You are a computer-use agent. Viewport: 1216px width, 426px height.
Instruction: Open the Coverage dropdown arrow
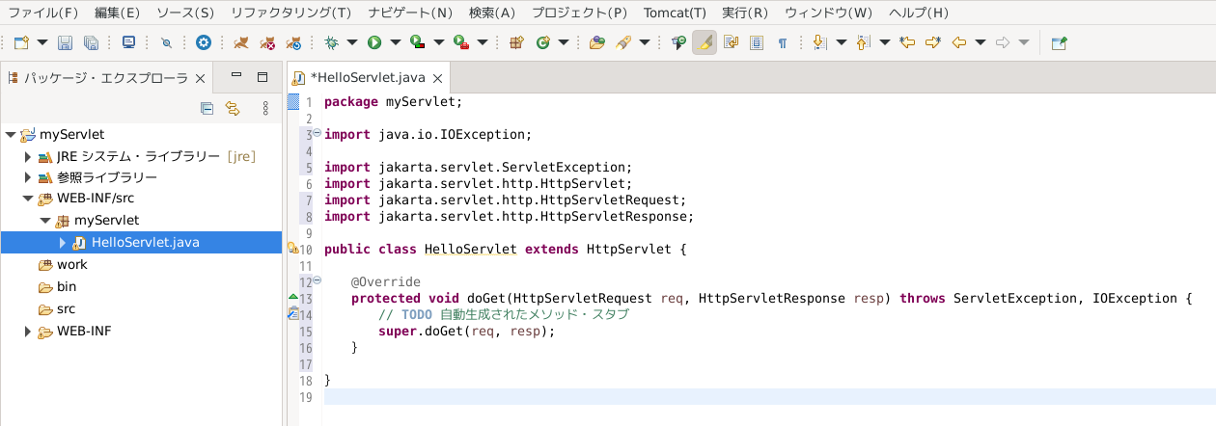[438, 42]
